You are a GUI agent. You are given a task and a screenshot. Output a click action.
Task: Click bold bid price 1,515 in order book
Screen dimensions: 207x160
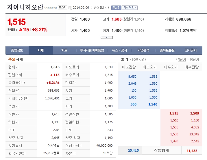point(174,113)
